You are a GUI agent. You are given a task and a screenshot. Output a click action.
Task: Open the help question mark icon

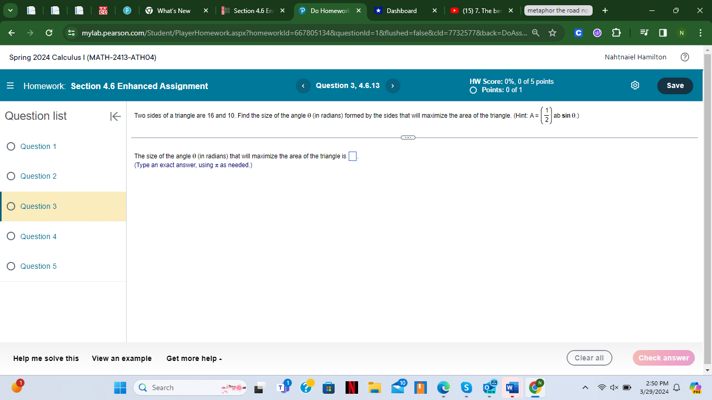pyautogui.click(x=685, y=57)
